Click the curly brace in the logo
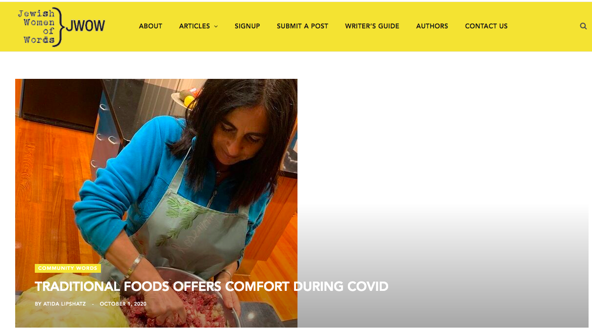 tap(58, 27)
